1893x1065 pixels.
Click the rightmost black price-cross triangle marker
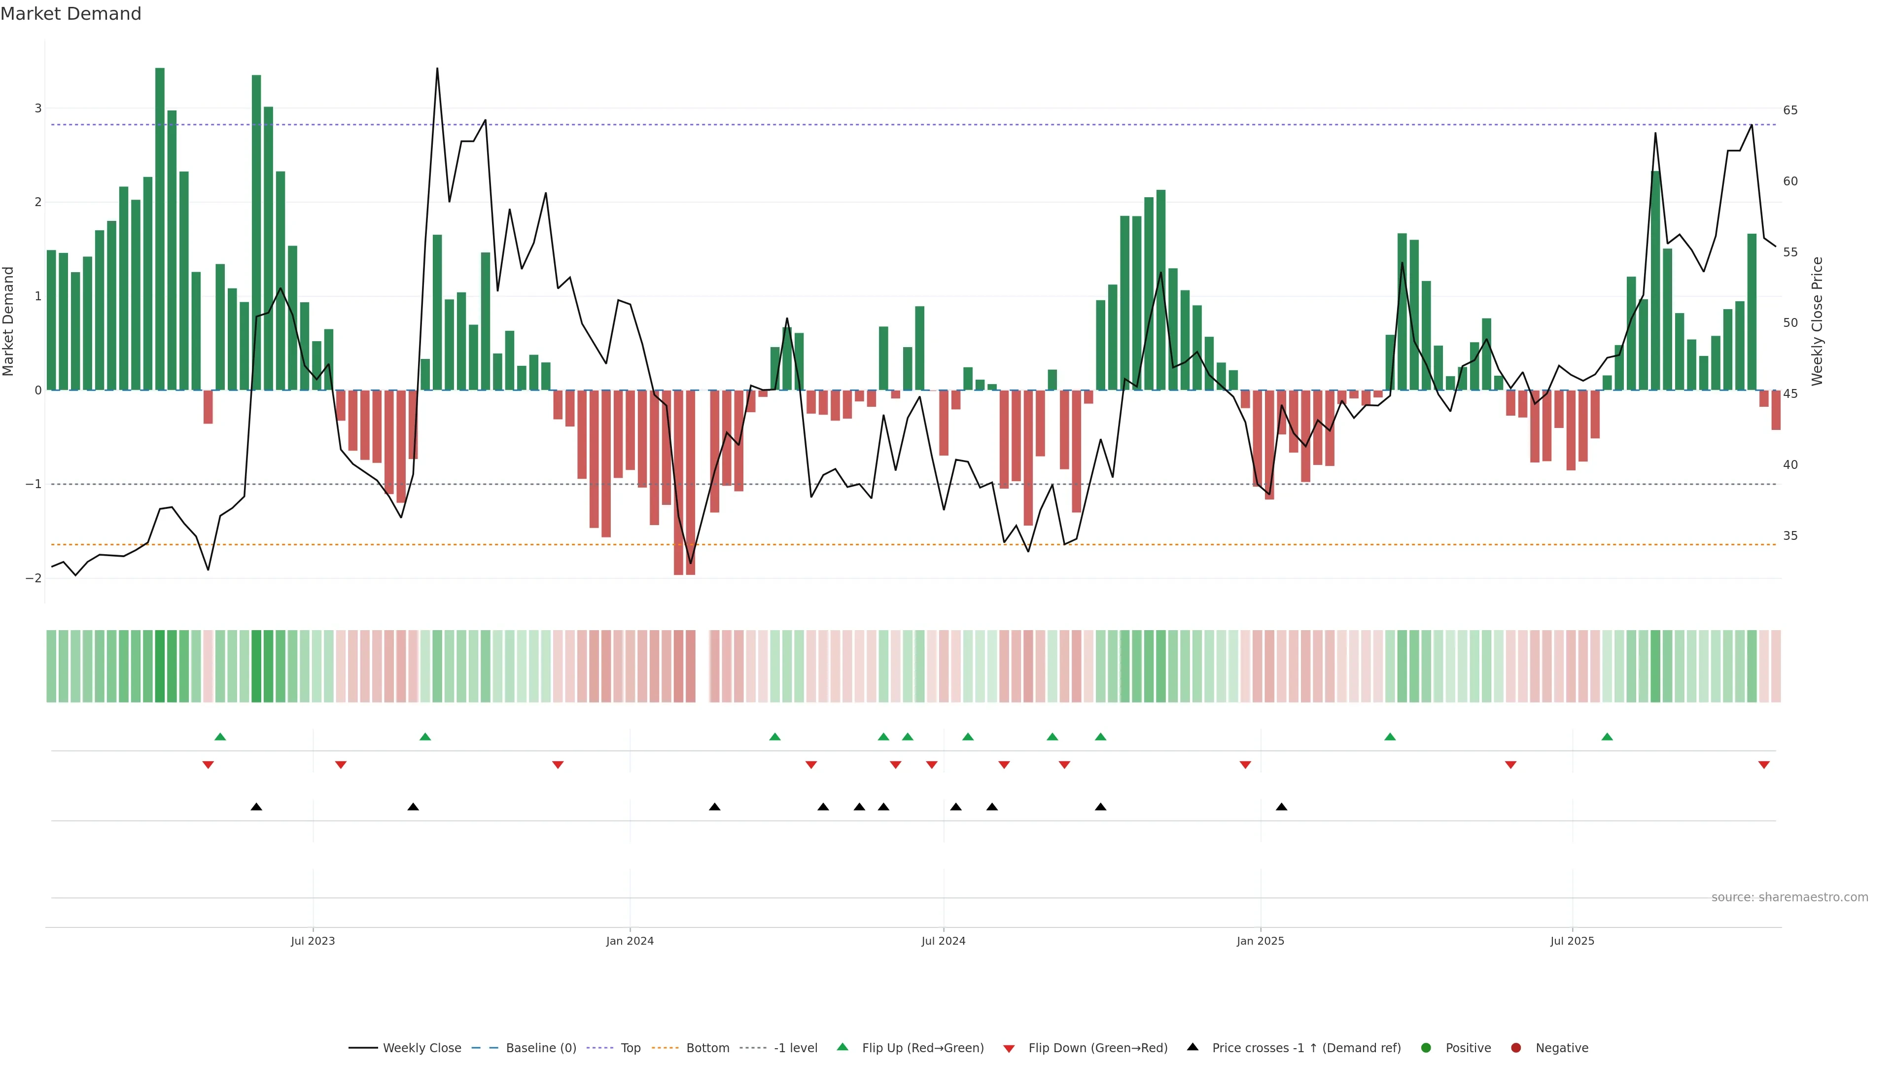1282,807
